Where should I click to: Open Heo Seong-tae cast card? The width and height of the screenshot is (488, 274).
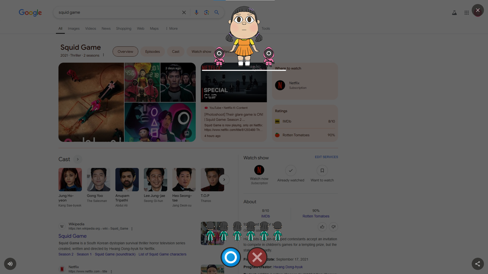[184, 188]
